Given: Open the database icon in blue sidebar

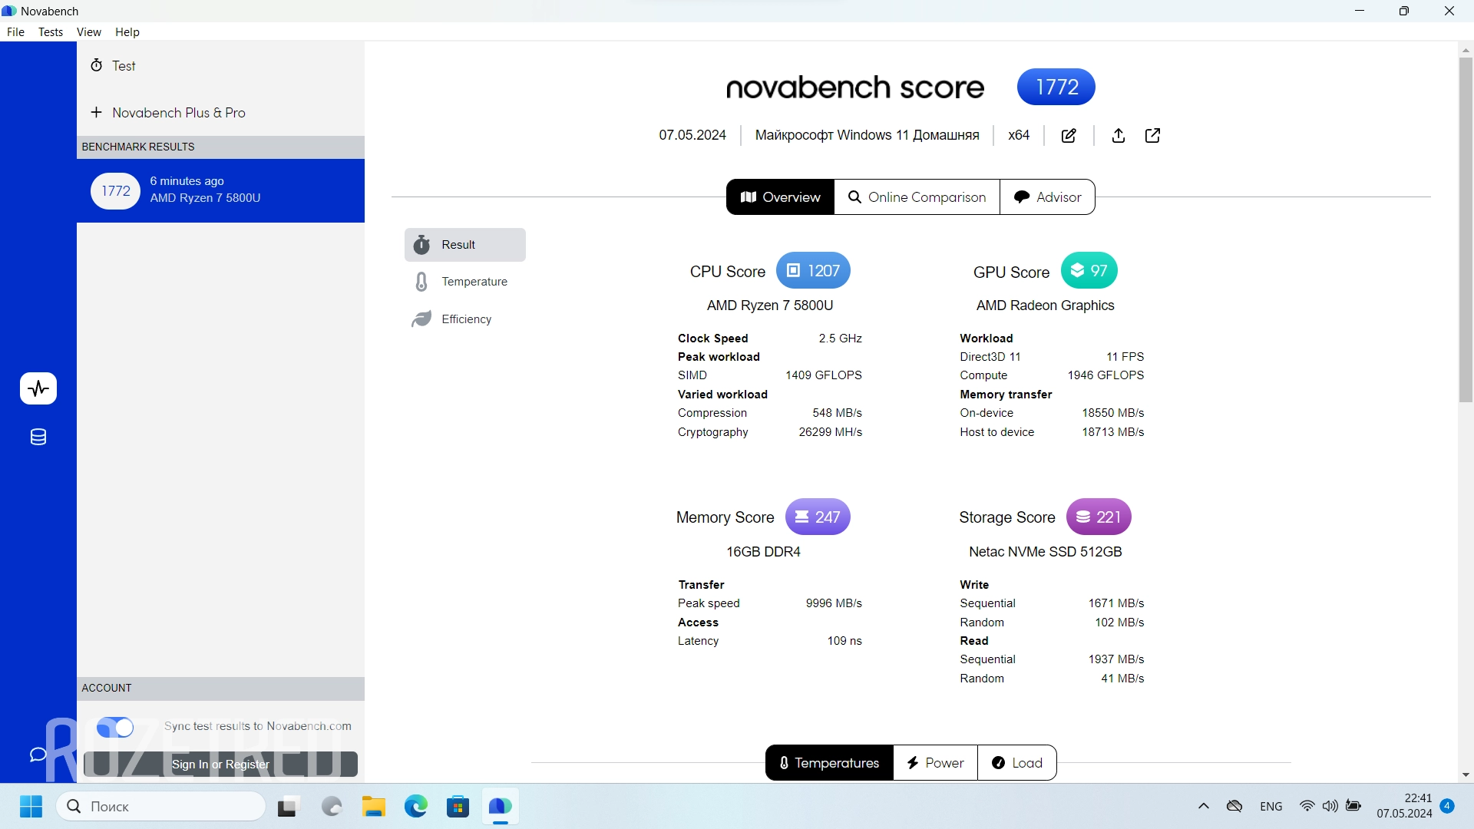Looking at the screenshot, I should [x=38, y=438].
